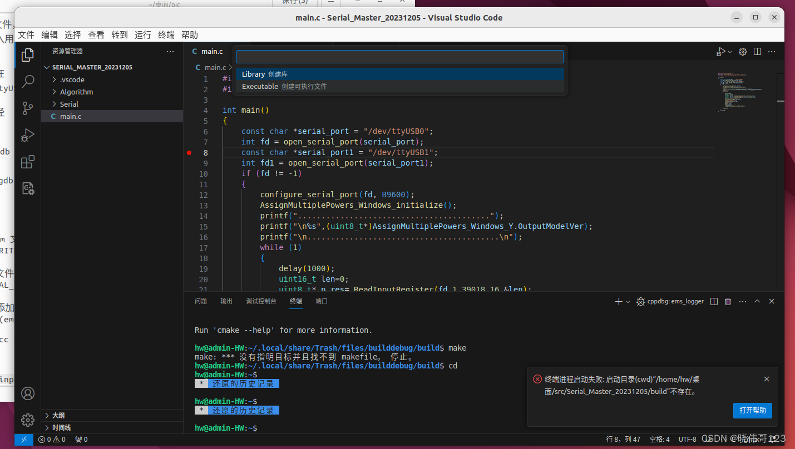The width and height of the screenshot is (795, 449).
Task: Add a new terminal with plus icon
Action: (x=619, y=301)
